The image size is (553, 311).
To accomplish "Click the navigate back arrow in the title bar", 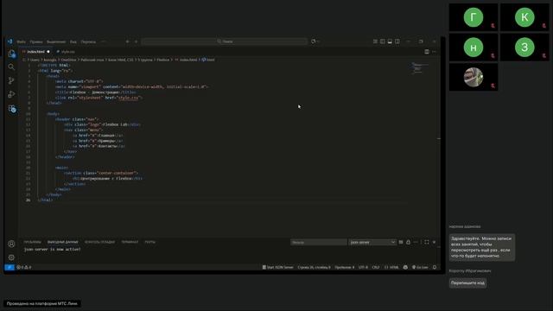I will (127, 41).
